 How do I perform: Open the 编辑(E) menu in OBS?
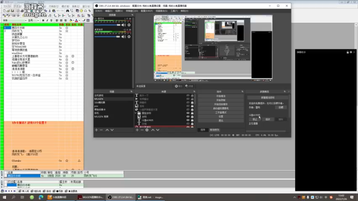click(x=109, y=11)
